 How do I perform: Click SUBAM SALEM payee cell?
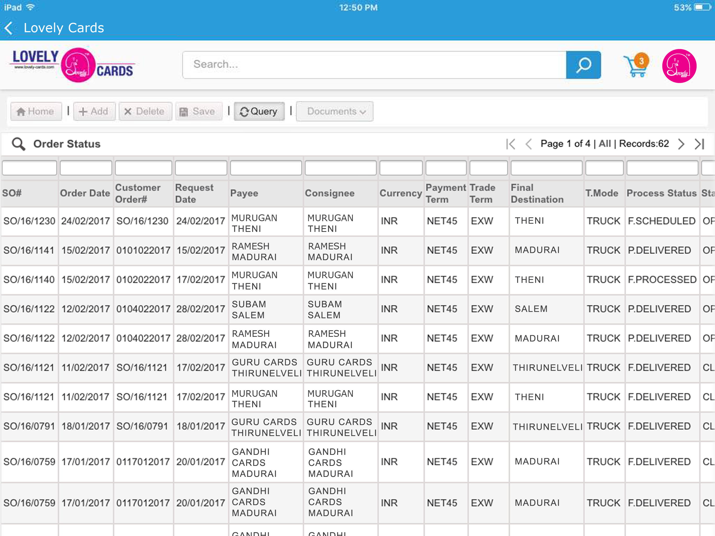(266, 309)
